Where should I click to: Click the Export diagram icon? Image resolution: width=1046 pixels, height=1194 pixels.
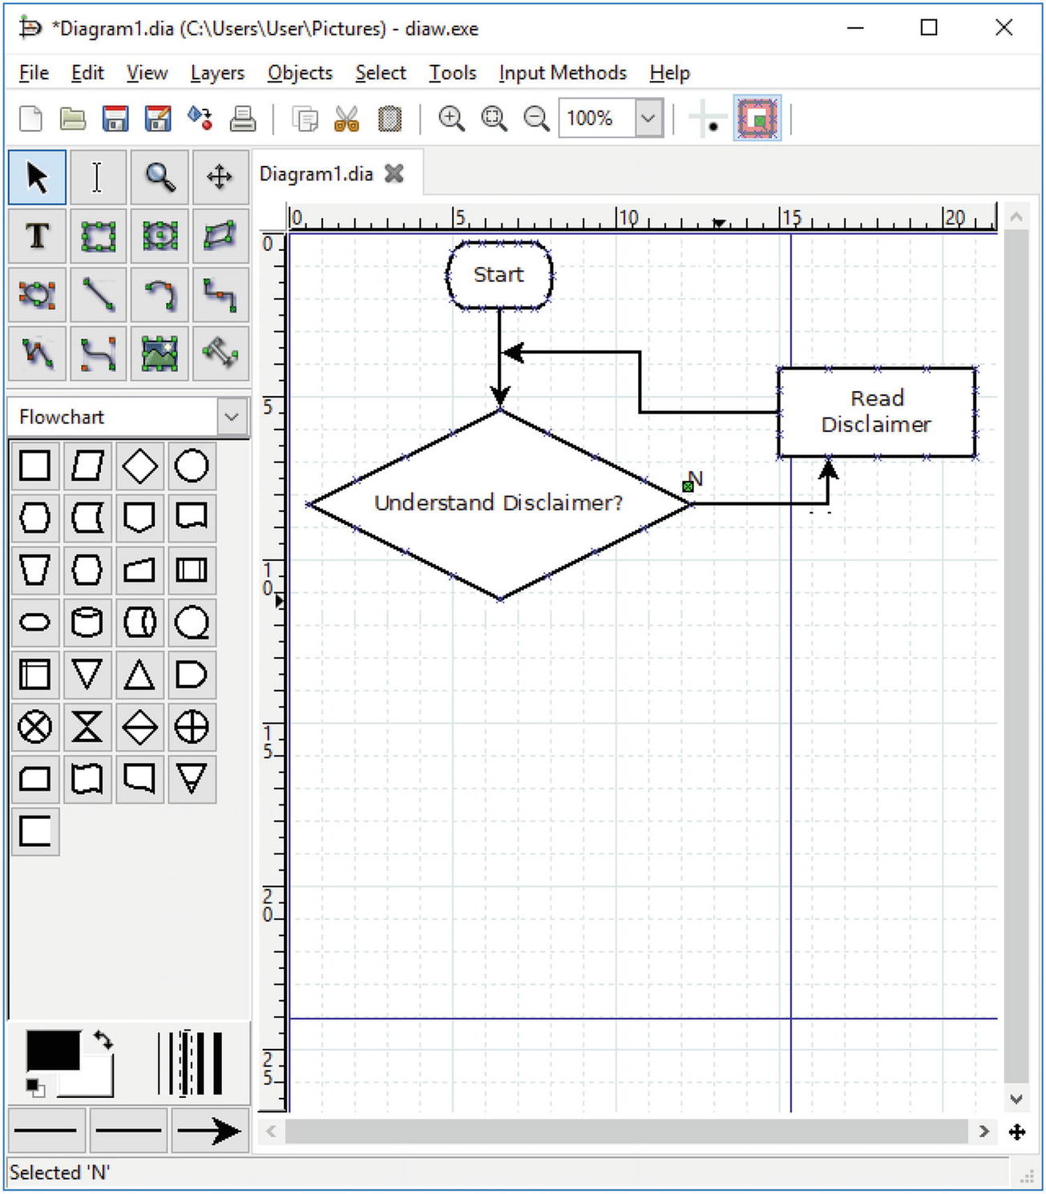click(x=200, y=119)
